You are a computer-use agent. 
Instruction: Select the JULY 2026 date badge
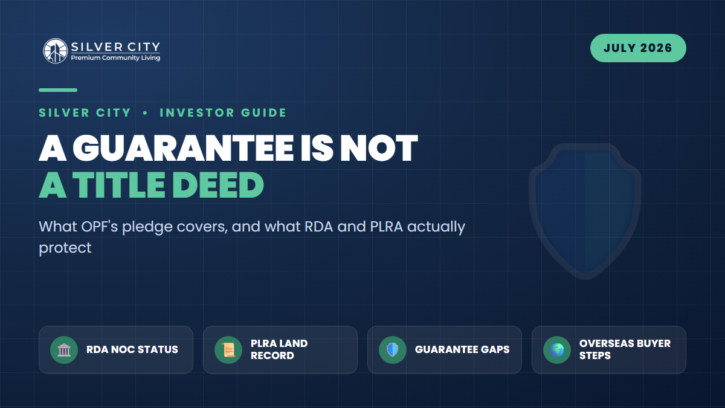(x=638, y=48)
